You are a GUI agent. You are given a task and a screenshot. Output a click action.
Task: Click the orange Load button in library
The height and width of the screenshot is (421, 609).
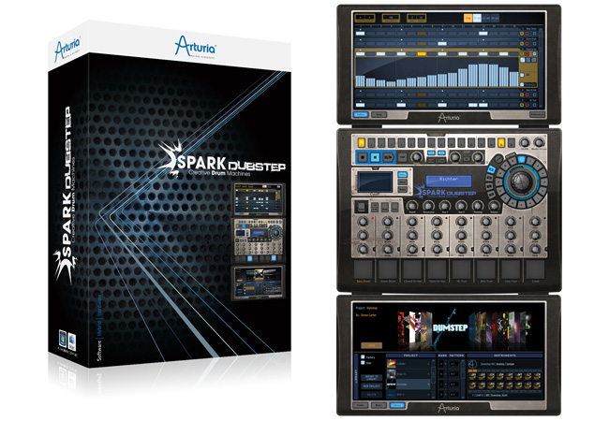[371, 345]
